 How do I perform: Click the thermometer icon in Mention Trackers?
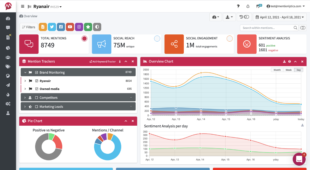tap(120, 62)
